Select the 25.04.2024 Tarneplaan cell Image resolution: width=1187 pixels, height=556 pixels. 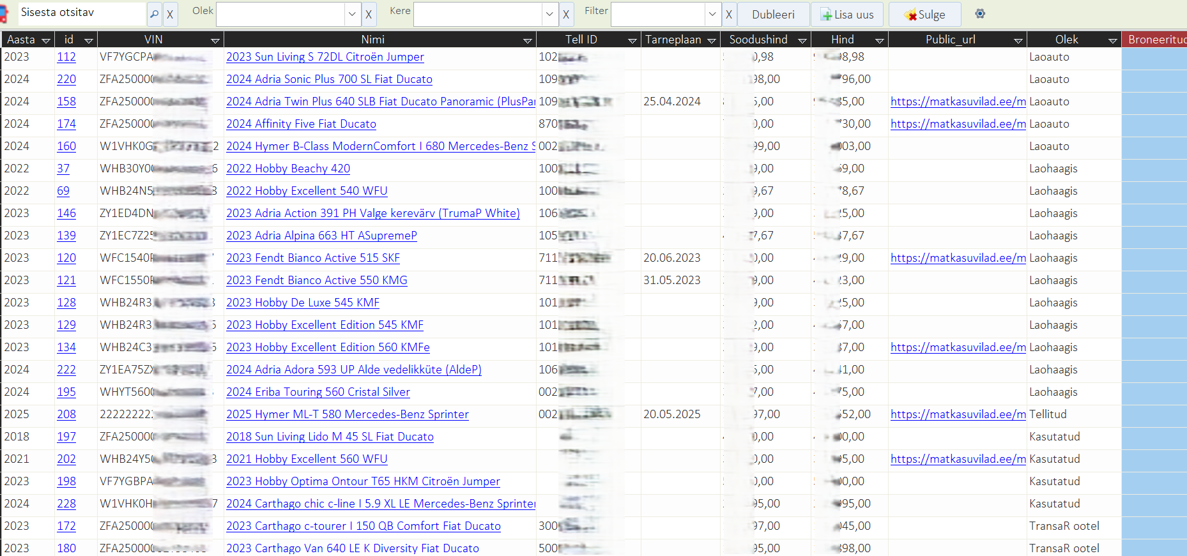pos(680,101)
